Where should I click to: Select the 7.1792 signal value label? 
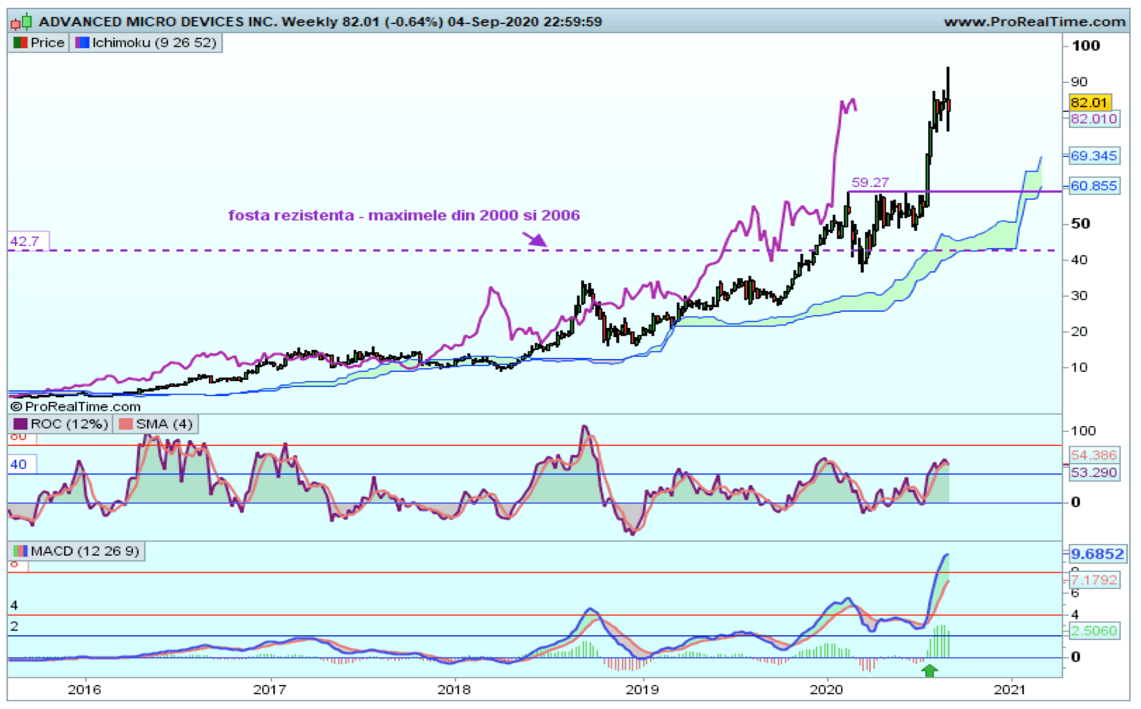pyautogui.click(x=1094, y=580)
